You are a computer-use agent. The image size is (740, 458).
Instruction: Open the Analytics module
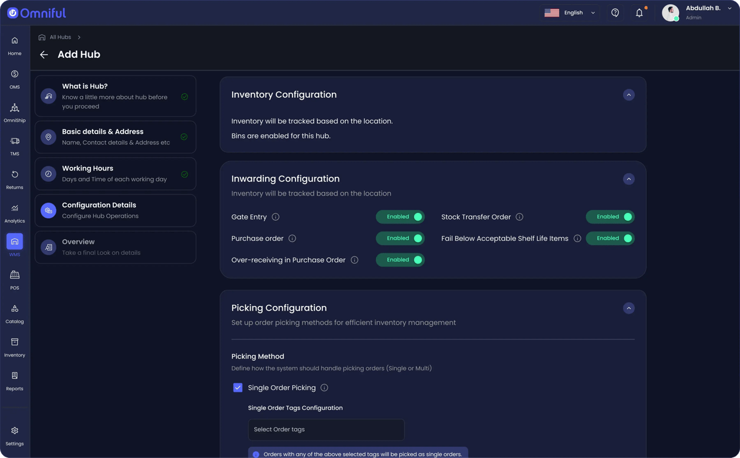(x=14, y=212)
